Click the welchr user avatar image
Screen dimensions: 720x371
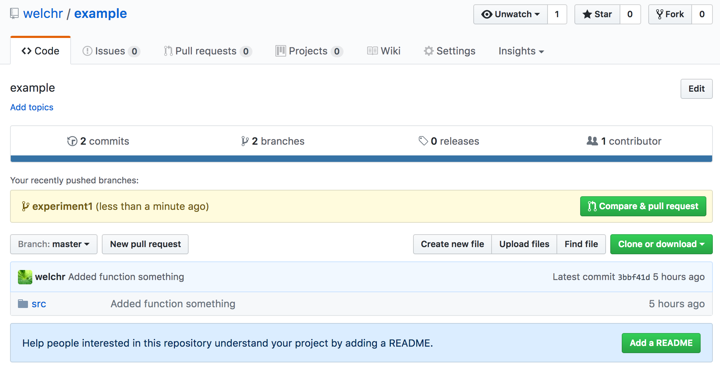pos(25,277)
